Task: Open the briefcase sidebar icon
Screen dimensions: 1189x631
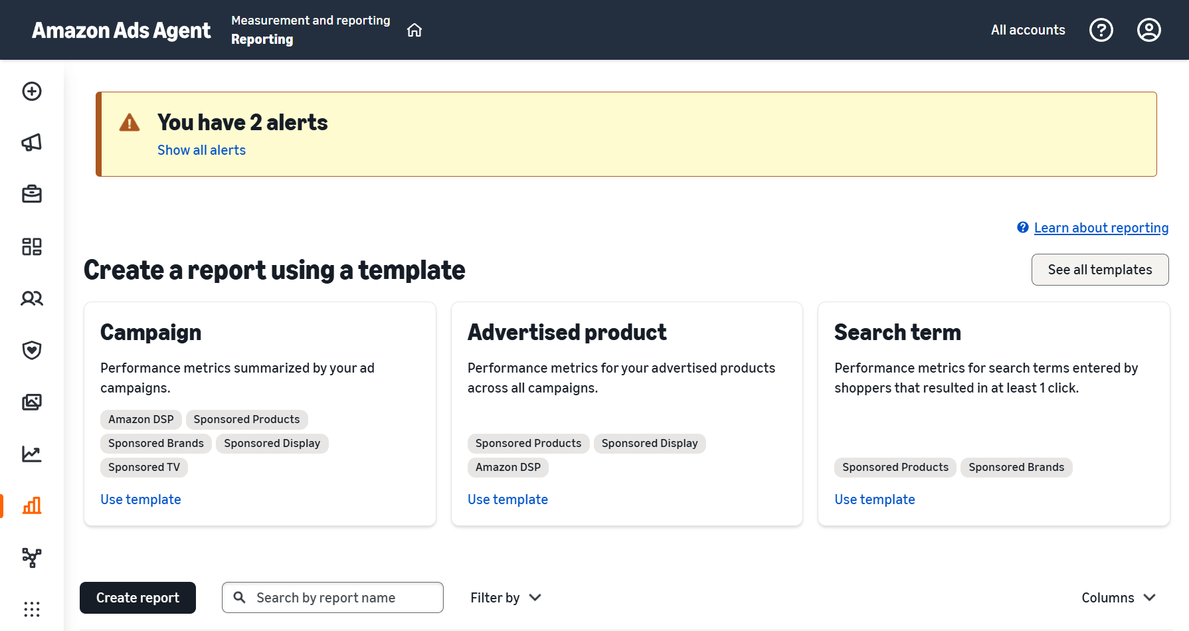Action: click(x=32, y=194)
